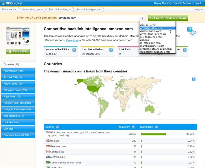Click the Germany flag icon
This screenshot has height=168, width=205.
tap(48, 146)
